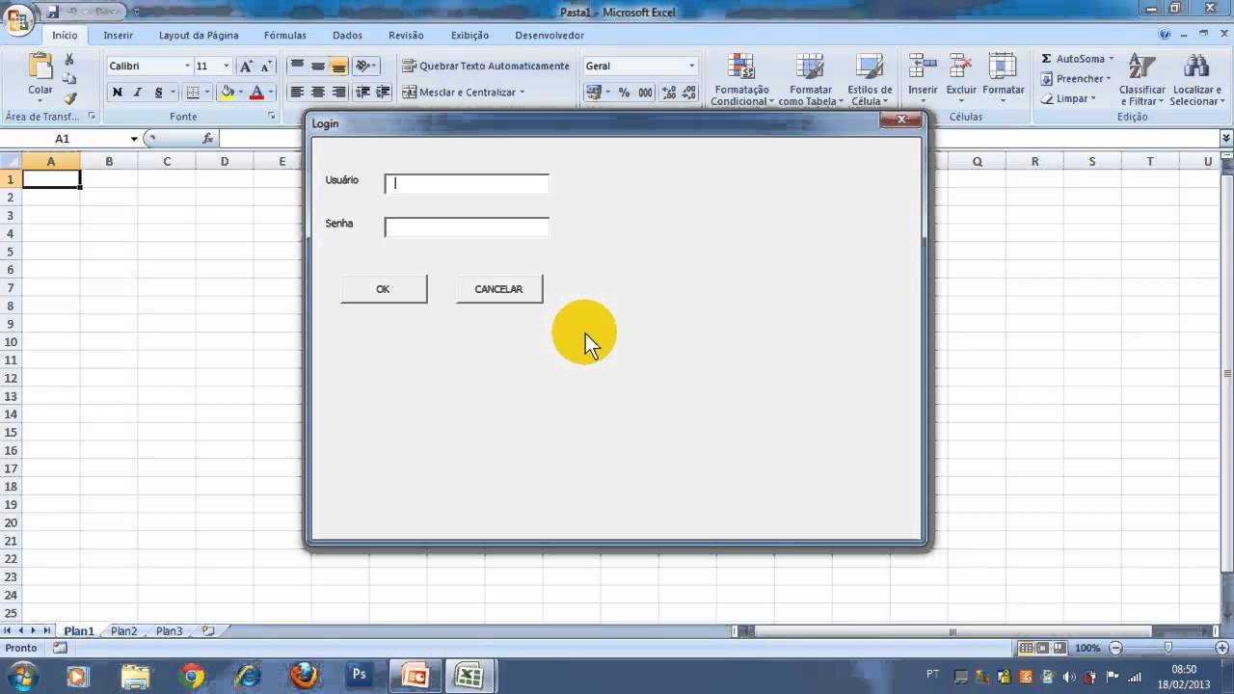
Task: Open the Preencher dropdown
Action: click(x=1075, y=79)
